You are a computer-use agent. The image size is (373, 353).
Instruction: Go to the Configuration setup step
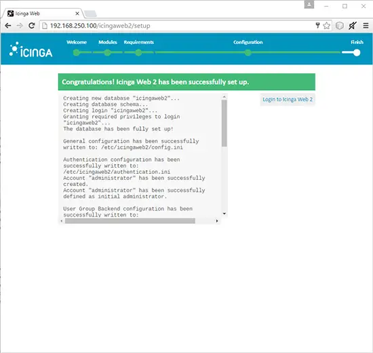pos(248,42)
